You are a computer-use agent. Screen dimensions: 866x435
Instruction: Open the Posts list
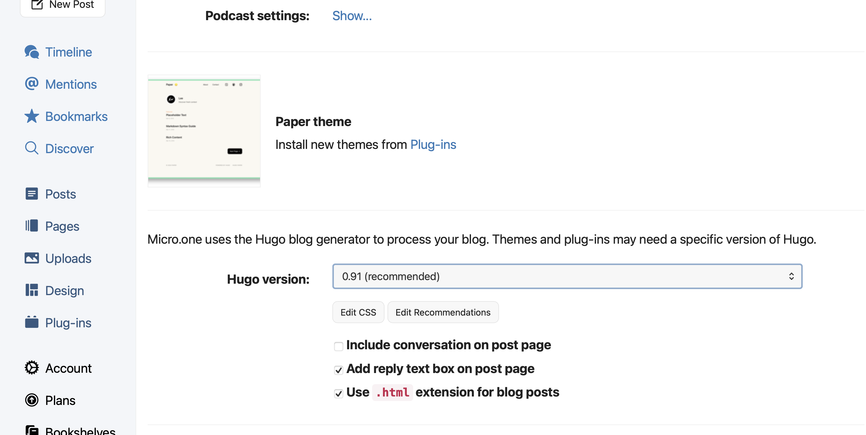(x=61, y=194)
